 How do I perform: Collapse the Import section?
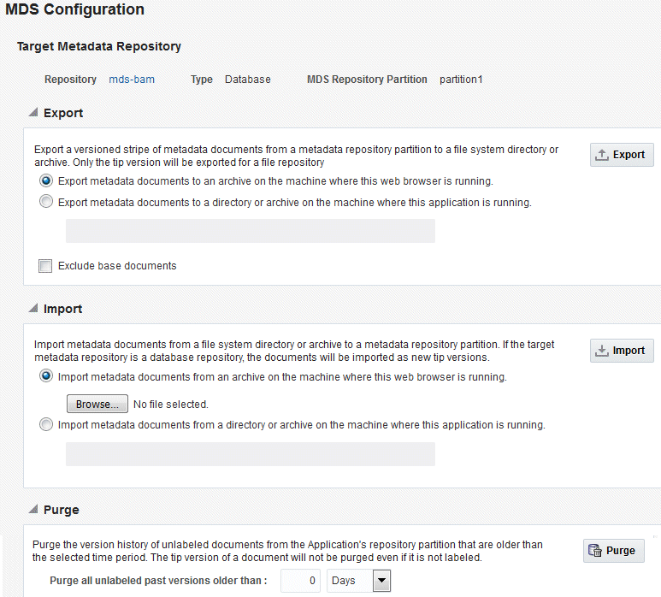click(x=33, y=309)
